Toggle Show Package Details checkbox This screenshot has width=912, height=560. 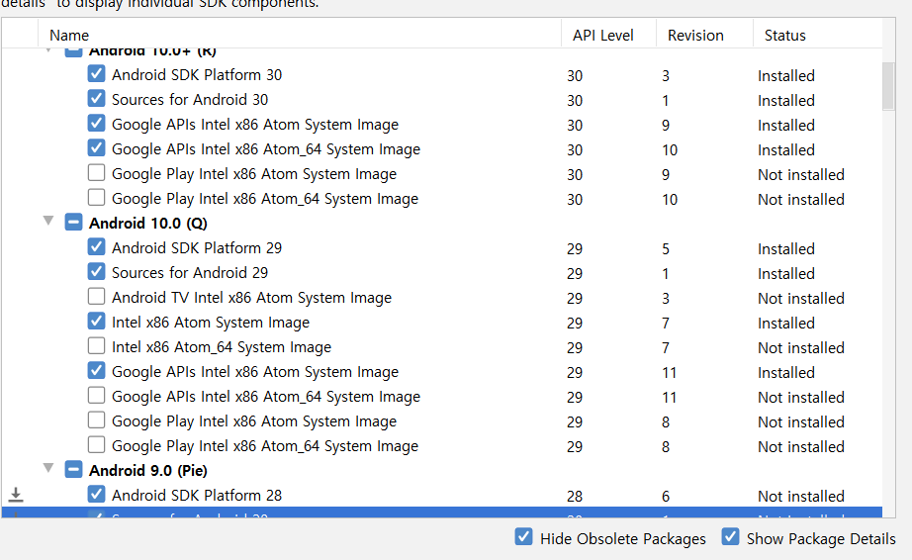pos(731,536)
